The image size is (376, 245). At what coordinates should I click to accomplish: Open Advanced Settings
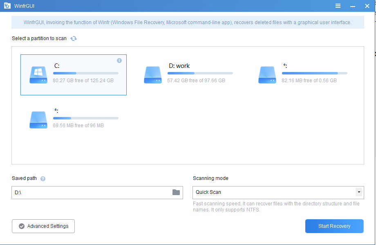pyautogui.click(x=43, y=226)
